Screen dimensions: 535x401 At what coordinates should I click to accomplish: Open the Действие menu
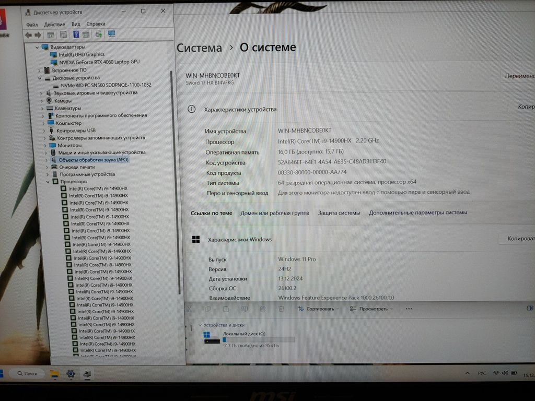54,24
